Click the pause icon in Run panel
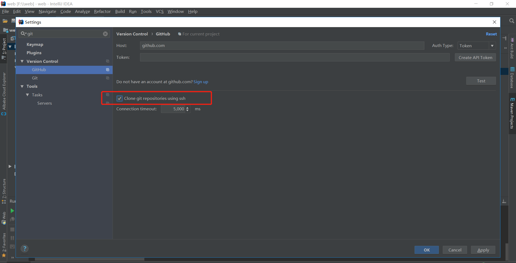516x263 pixels. point(12,238)
